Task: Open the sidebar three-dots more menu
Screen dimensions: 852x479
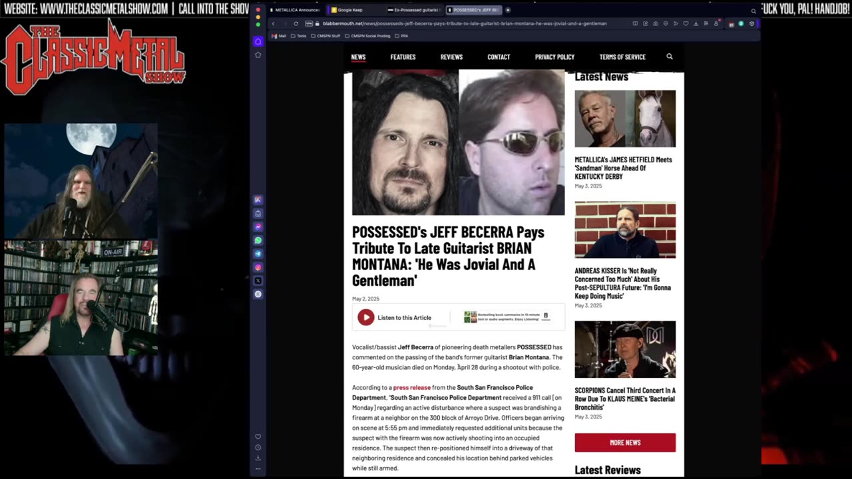Action: pyautogui.click(x=258, y=468)
